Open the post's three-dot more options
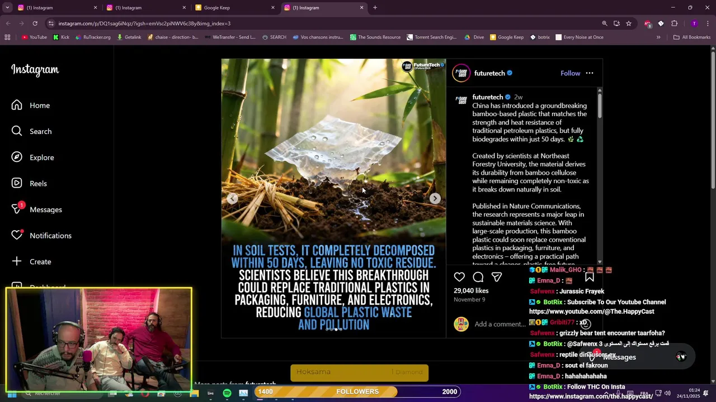 click(590, 73)
